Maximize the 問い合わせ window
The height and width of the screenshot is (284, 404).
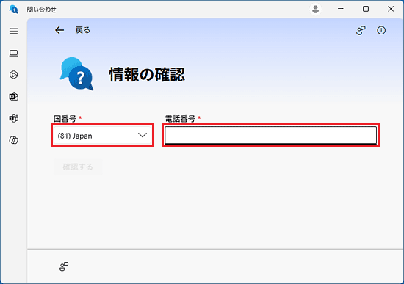click(x=366, y=9)
